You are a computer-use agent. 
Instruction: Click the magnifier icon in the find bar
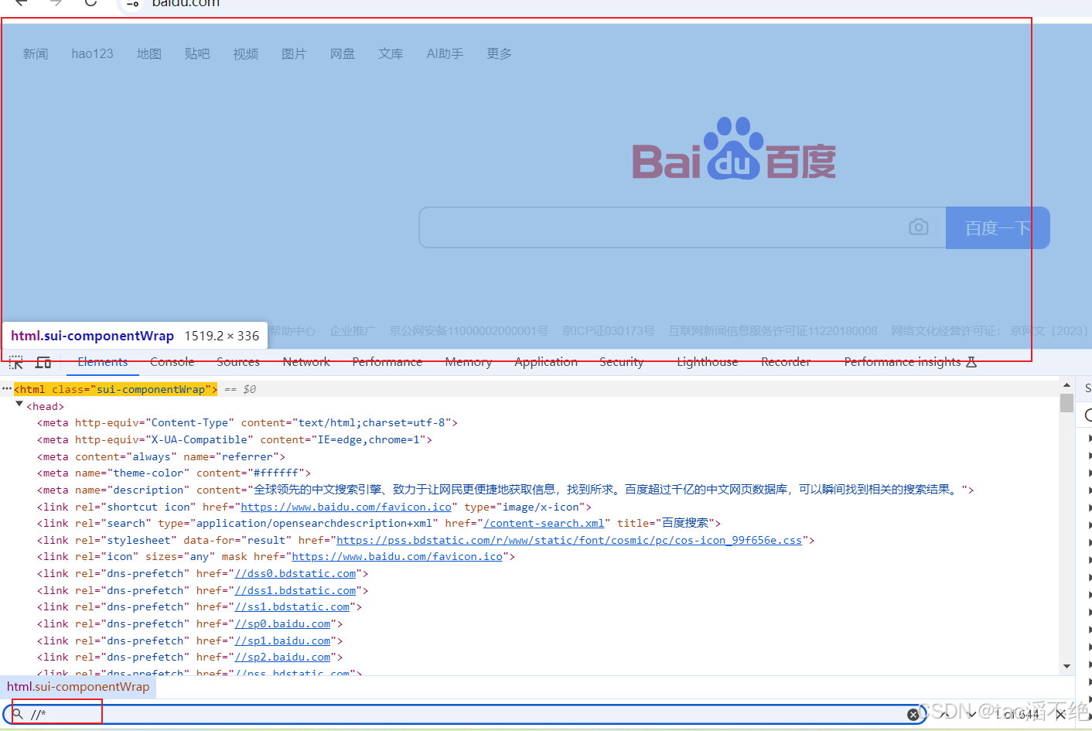[x=18, y=714]
